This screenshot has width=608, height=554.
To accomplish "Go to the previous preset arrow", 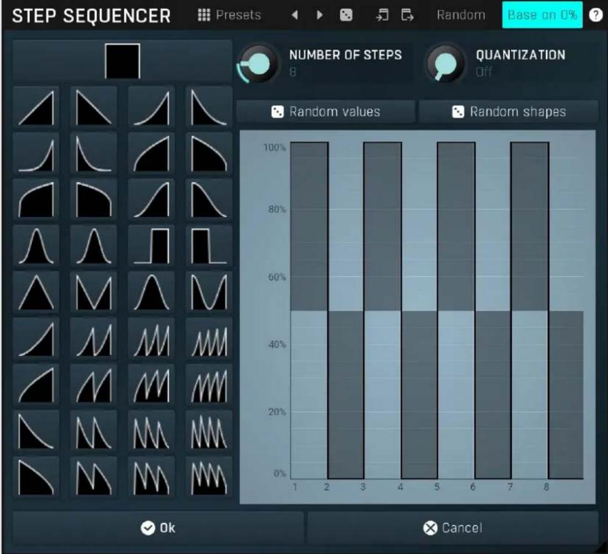I will [295, 15].
